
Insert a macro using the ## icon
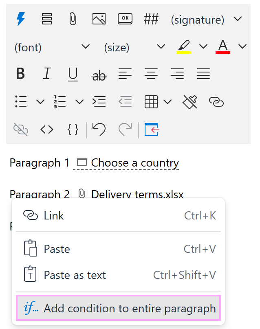coord(151,19)
